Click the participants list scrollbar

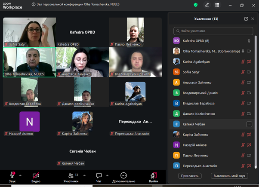pyautogui.click(x=256, y=102)
